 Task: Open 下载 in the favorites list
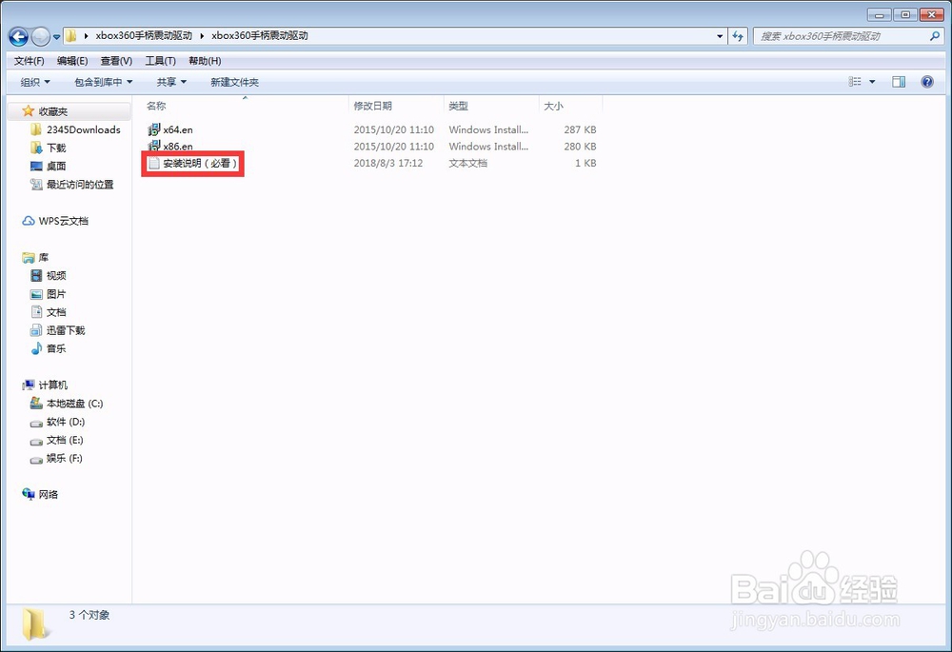coord(48,148)
